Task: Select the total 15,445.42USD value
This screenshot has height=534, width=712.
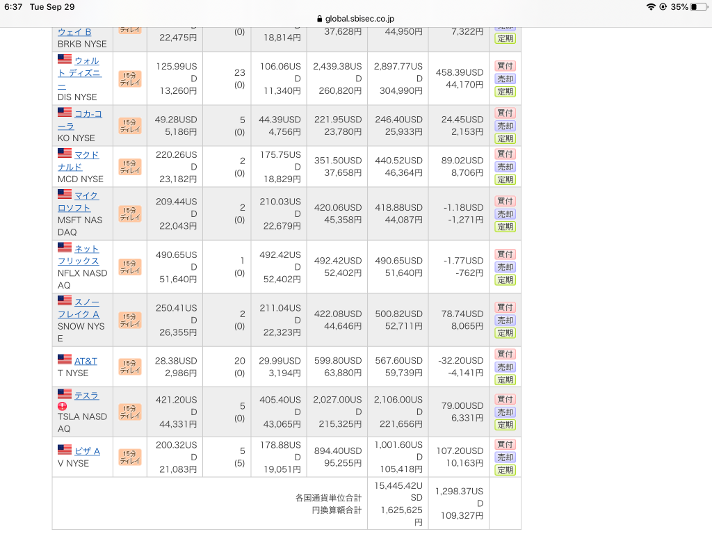Action: (x=398, y=492)
